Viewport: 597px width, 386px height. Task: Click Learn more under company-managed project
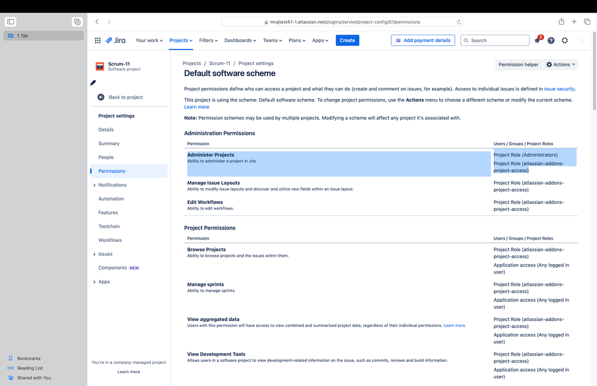(128, 372)
